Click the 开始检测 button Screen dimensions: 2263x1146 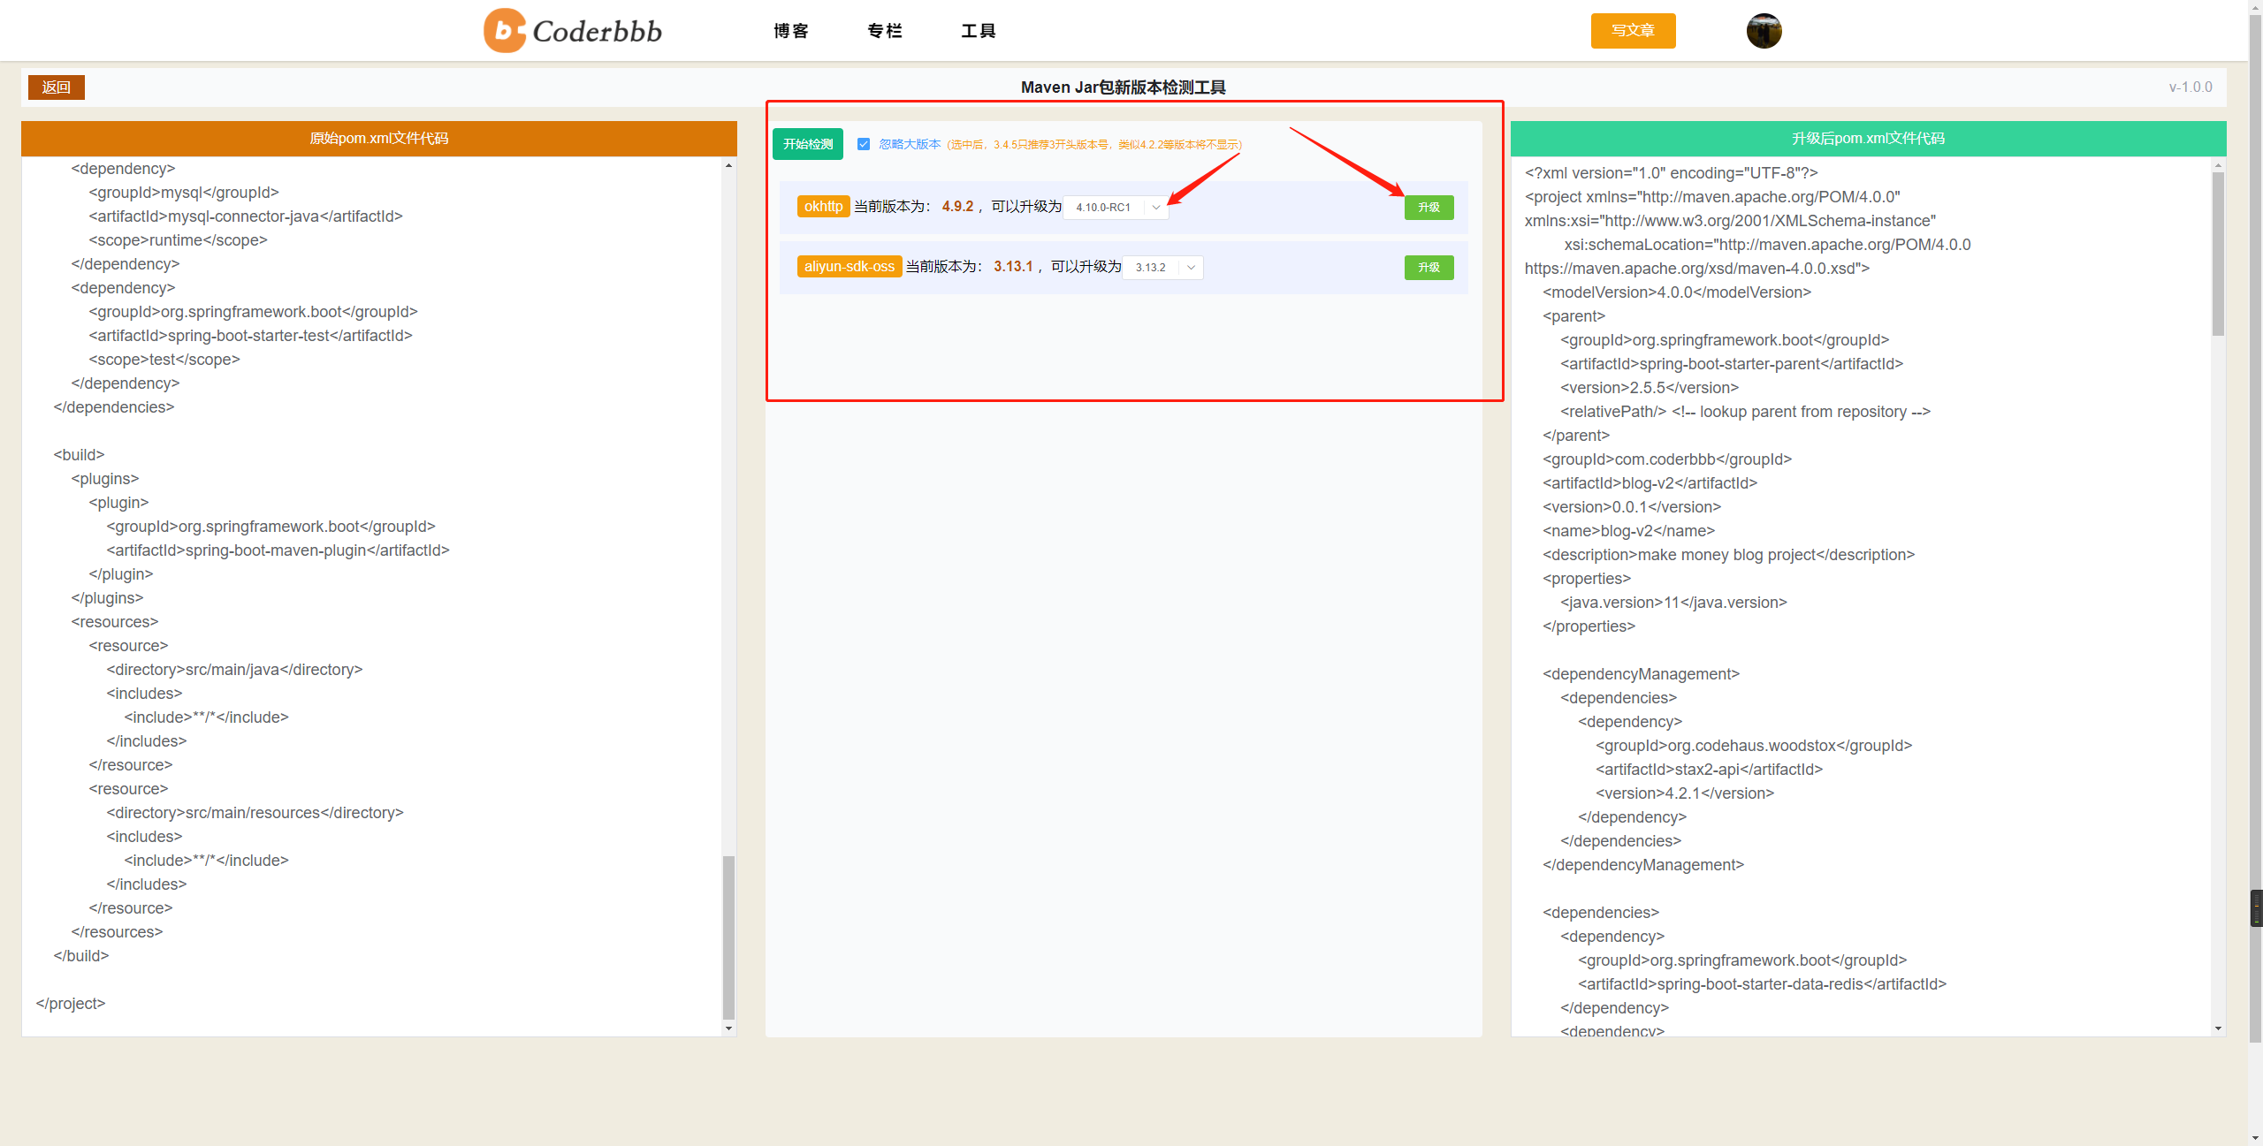click(807, 144)
